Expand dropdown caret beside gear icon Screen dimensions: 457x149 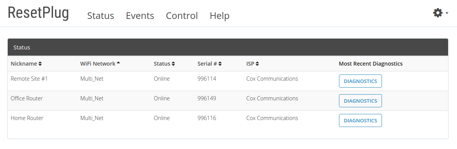point(447,13)
